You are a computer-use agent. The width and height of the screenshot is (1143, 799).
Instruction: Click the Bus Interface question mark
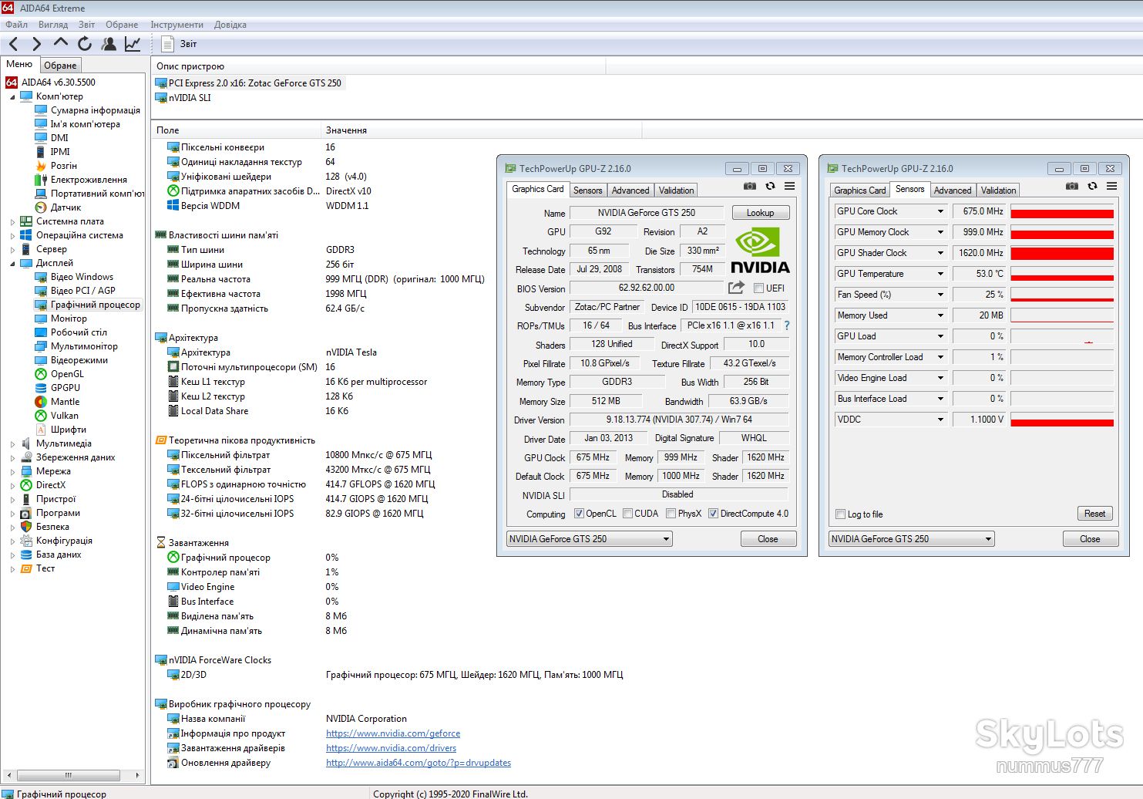(x=787, y=325)
